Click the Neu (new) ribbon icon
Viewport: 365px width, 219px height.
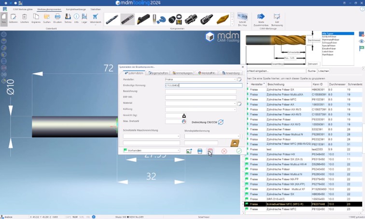(4, 18)
